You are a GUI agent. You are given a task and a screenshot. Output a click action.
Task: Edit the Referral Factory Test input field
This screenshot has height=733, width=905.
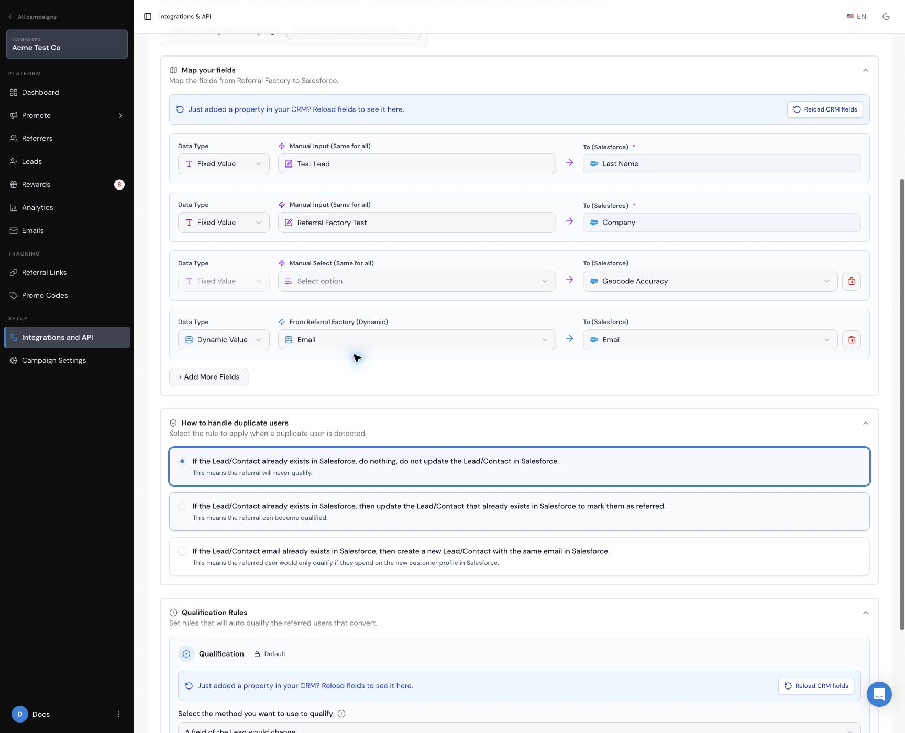417,223
